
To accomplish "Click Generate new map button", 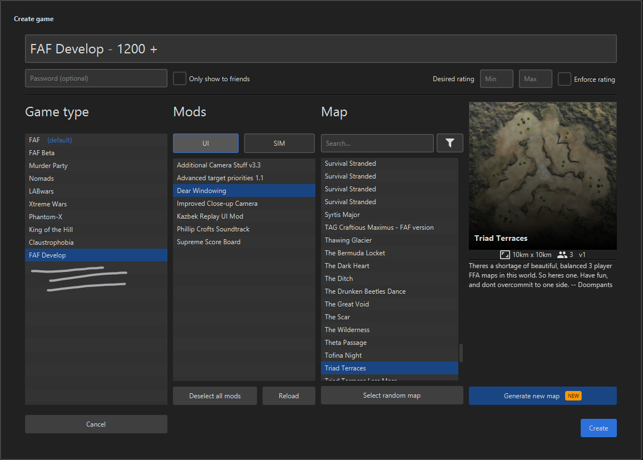I will coord(542,395).
